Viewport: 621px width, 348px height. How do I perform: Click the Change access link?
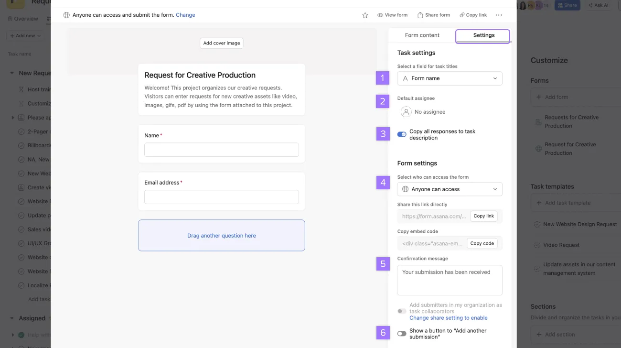(185, 15)
